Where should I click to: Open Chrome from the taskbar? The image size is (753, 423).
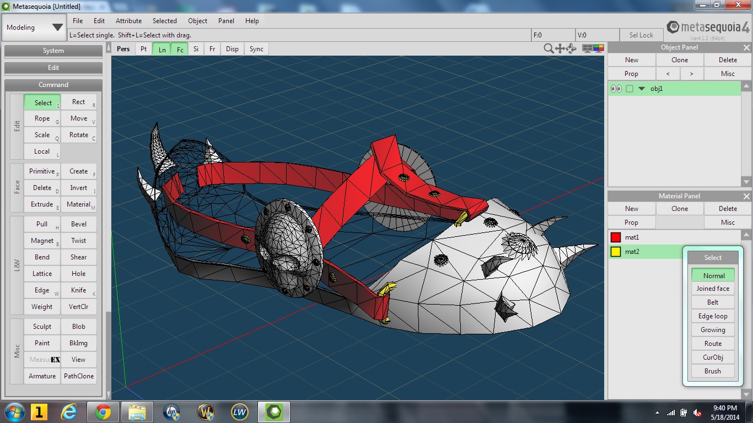point(103,411)
